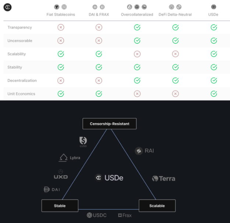The image size is (230, 223).
Task: Click the USDC coin icon
Action: point(89,215)
